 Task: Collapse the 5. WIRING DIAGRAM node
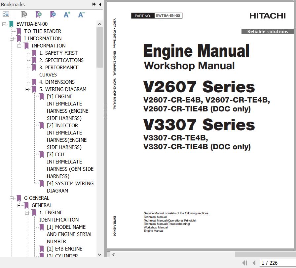27,89
